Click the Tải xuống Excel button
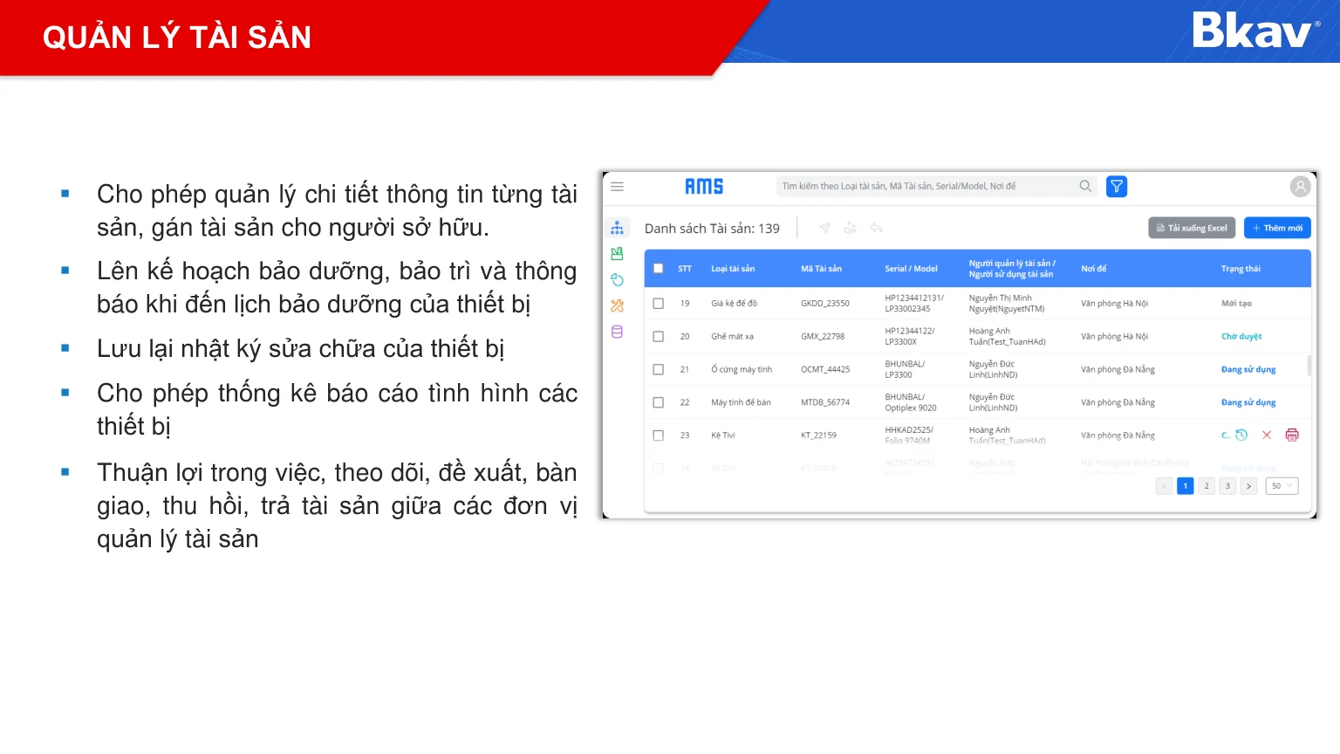 1192,228
